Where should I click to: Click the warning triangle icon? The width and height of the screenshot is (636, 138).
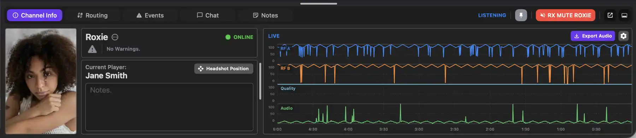[92, 49]
